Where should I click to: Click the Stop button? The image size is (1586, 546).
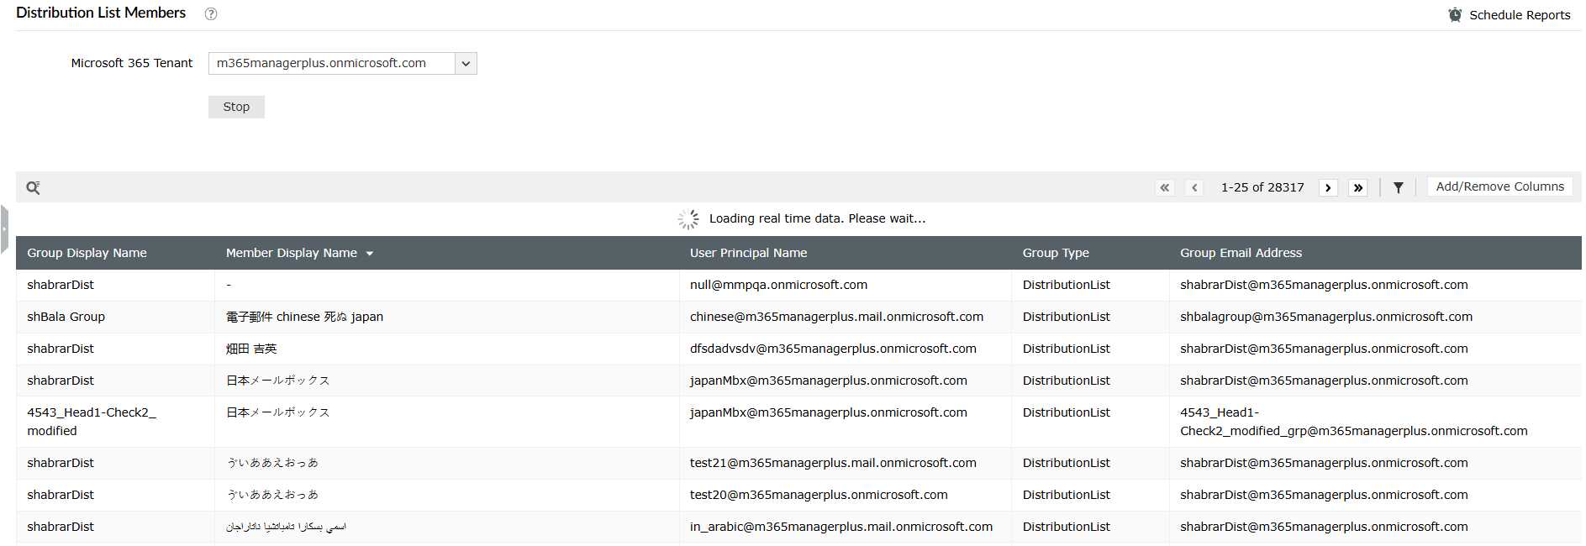tap(236, 107)
